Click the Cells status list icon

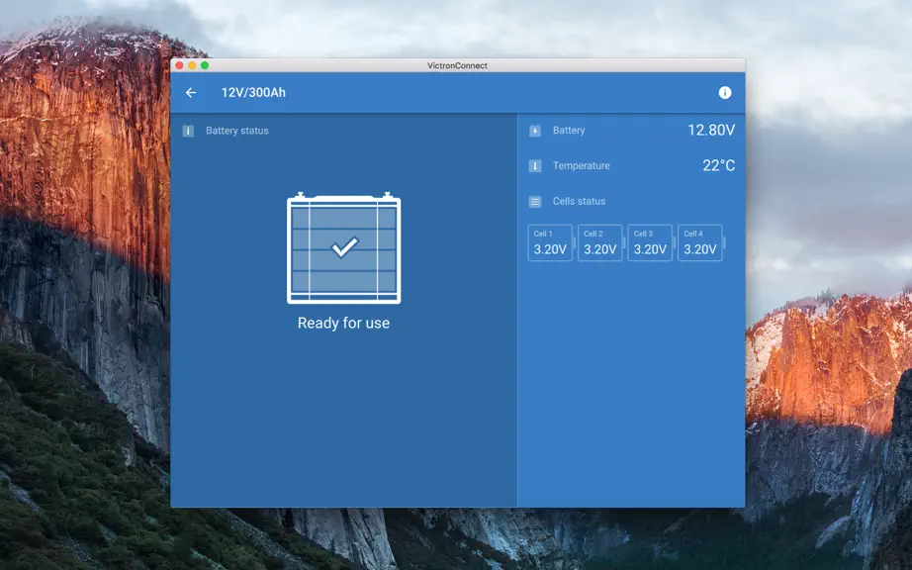tap(535, 201)
